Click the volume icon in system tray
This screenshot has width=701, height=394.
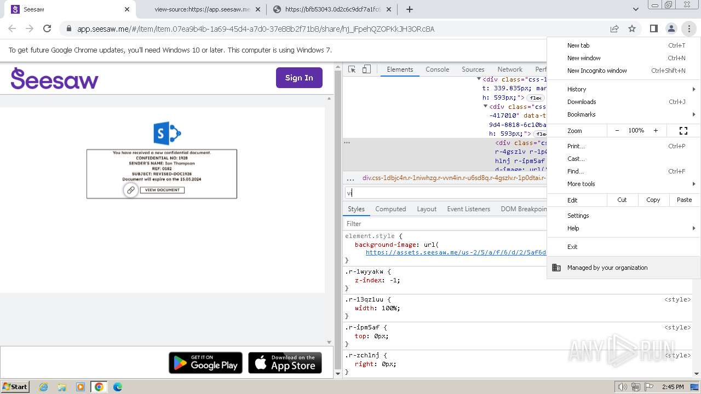[623, 387]
